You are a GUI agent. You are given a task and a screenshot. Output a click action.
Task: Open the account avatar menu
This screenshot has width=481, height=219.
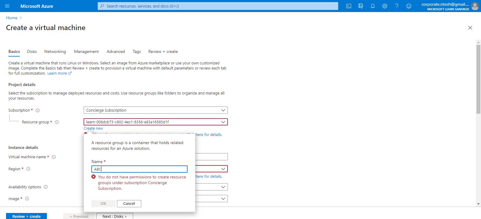click(x=475, y=6)
